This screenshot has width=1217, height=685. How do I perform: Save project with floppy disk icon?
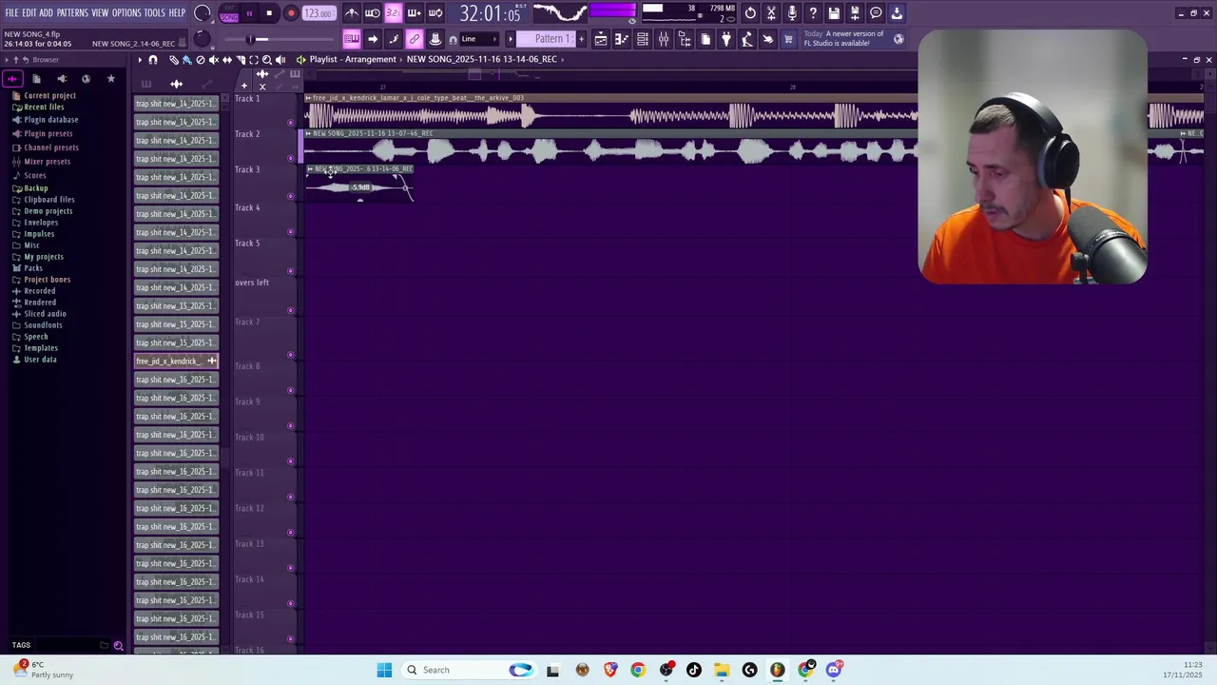click(834, 13)
